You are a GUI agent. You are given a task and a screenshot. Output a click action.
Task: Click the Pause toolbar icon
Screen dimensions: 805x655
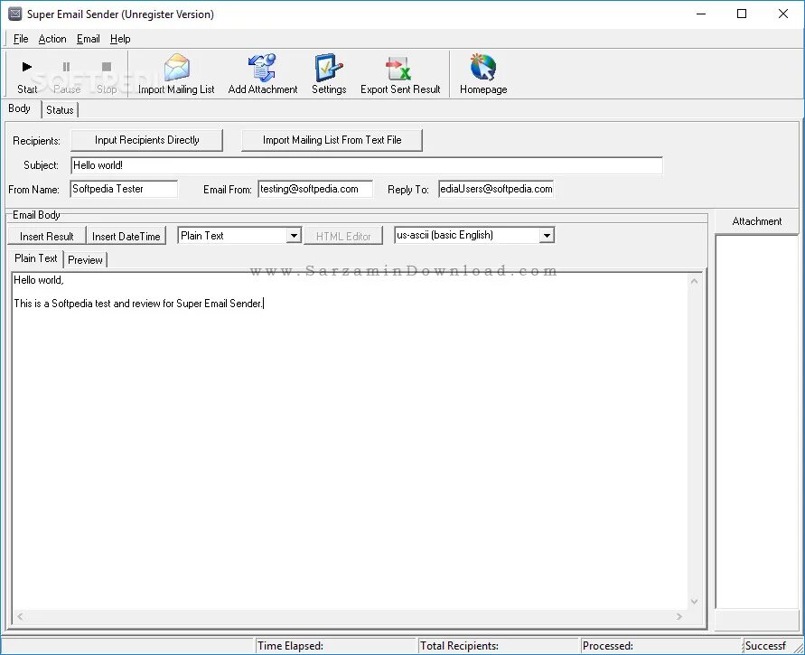(66, 67)
